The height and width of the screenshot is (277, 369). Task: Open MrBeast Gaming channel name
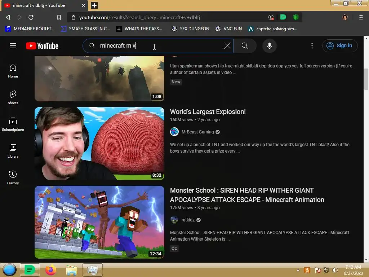197,132
